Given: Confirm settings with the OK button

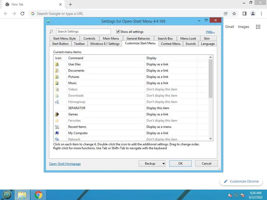Looking at the screenshot, I should (180, 164).
